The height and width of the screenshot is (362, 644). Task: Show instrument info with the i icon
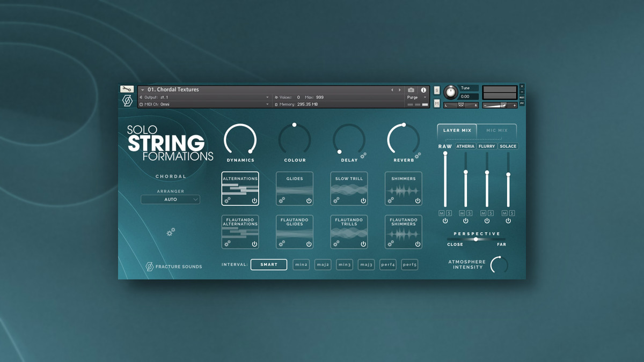coord(423,90)
